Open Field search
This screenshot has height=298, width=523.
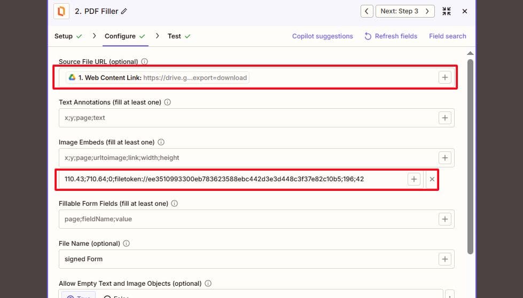[x=447, y=36]
